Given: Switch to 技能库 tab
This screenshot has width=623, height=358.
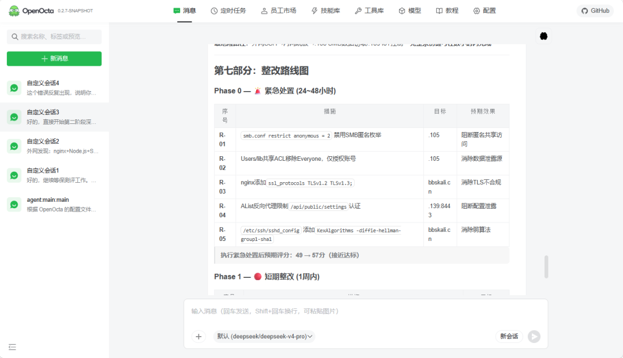Looking at the screenshot, I should tap(326, 11).
